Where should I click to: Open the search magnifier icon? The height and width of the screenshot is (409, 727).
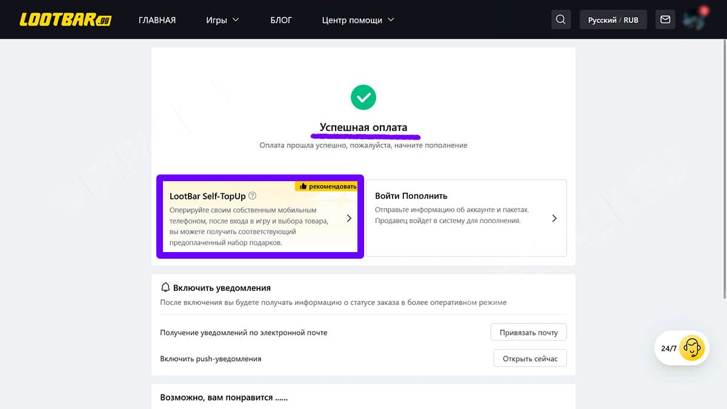(x=561, y=19)
